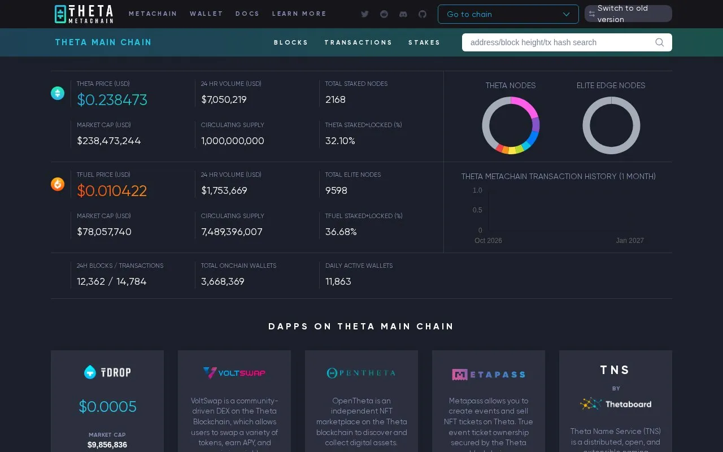Click the Theta Nodes donut chart
The image size is (723, 452).
click(x=511, y=125)
